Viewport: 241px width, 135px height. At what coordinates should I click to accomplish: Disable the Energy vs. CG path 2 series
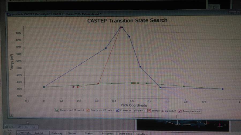click(x=149, y=111)
